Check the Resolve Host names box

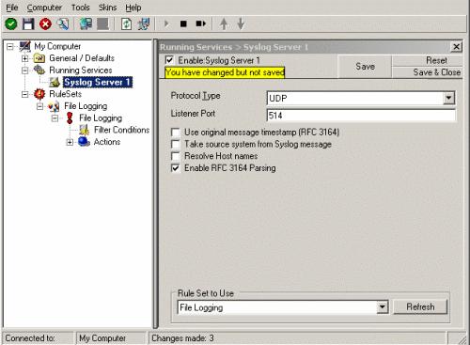pos(176,156)
